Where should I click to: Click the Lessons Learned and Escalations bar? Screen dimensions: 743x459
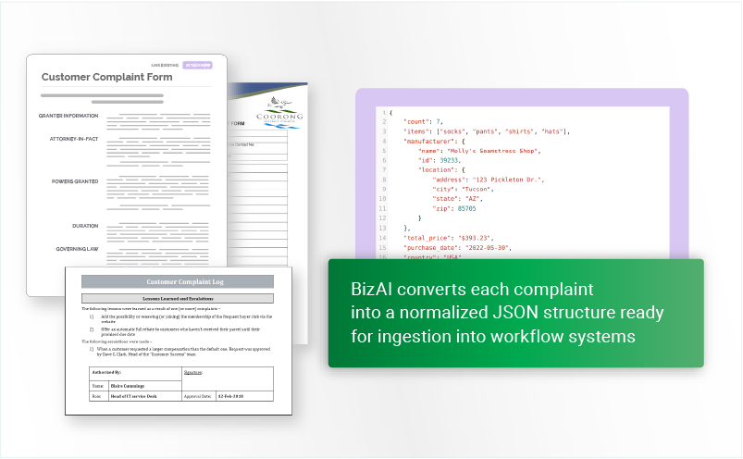coord(177,299)
